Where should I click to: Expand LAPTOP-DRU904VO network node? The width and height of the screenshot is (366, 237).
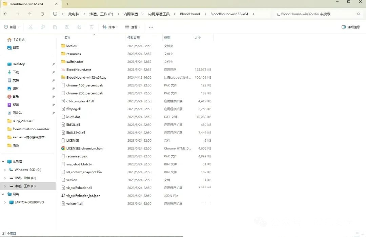[5, 202]
